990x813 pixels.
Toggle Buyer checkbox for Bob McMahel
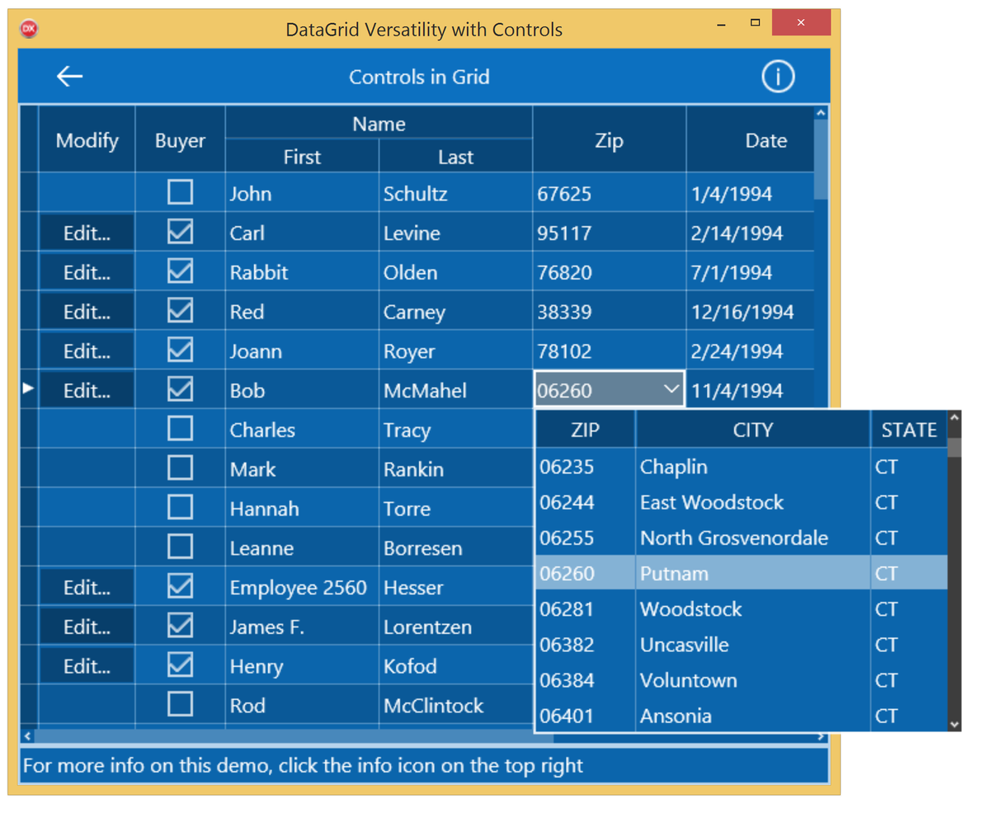tap(180, 390)
